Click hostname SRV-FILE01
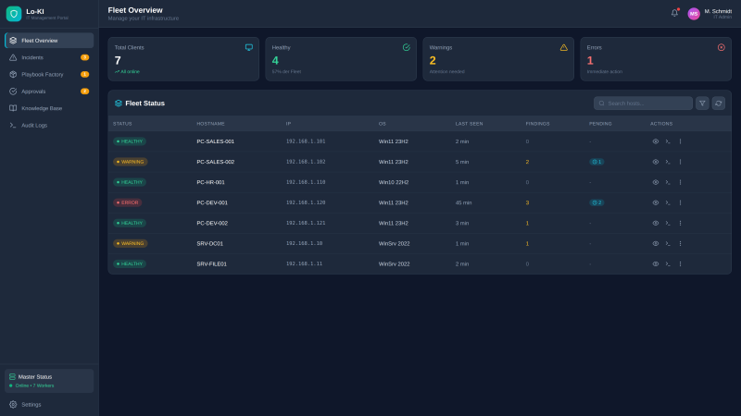Screen dimensions: 741x416 click(x=212, y=264)
